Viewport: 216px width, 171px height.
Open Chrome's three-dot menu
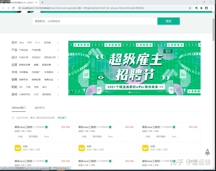211,8
